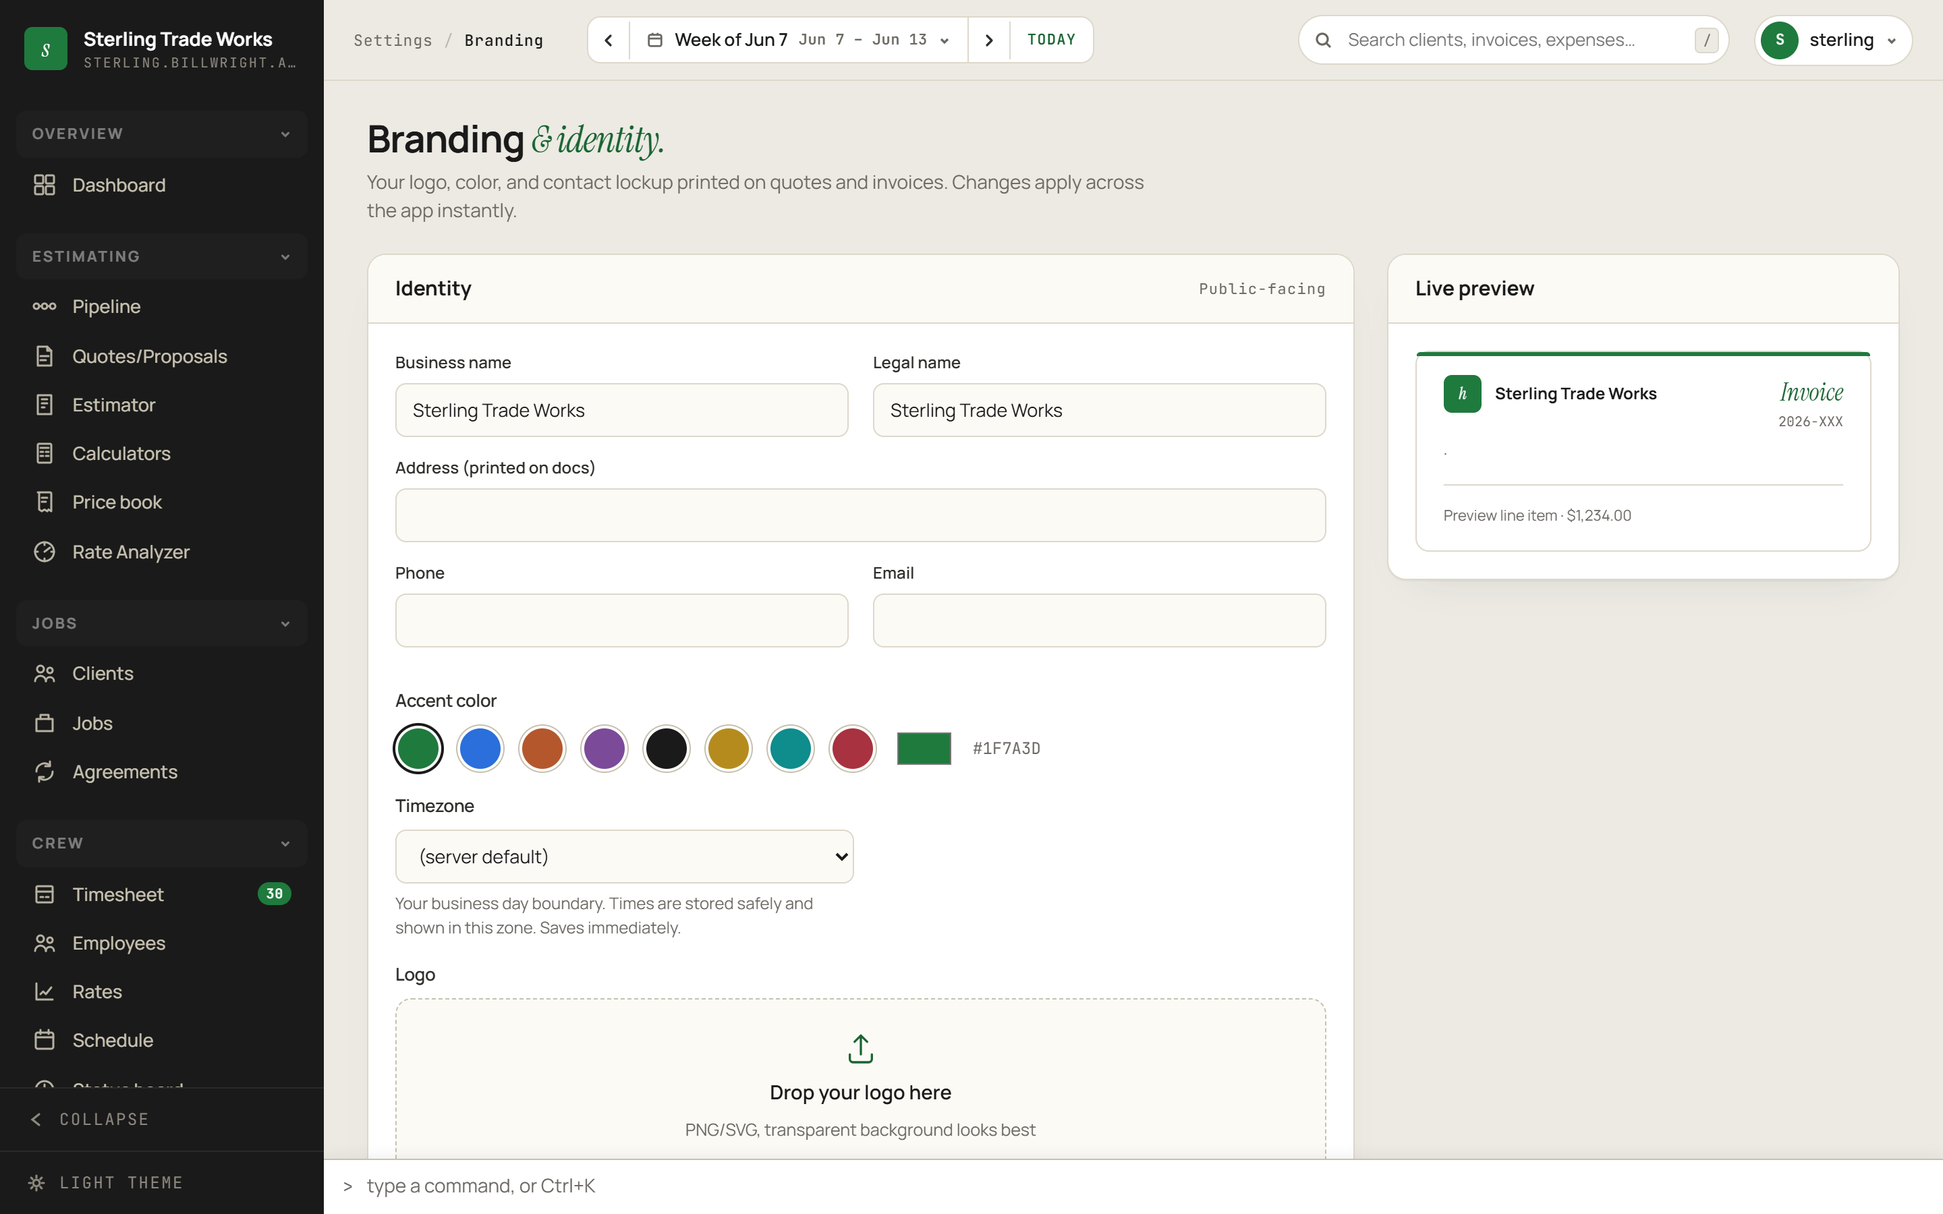This screenshot has height=1214, width=1943.
Task: Collapse the ESTIMATING section
Action: tap(161, 256)
